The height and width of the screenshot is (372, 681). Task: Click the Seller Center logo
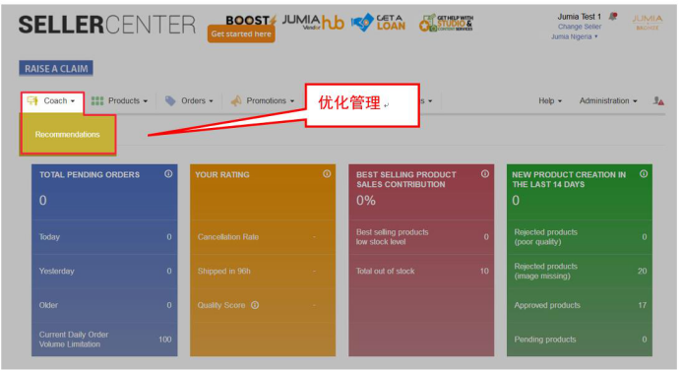[x=107, y=25]
